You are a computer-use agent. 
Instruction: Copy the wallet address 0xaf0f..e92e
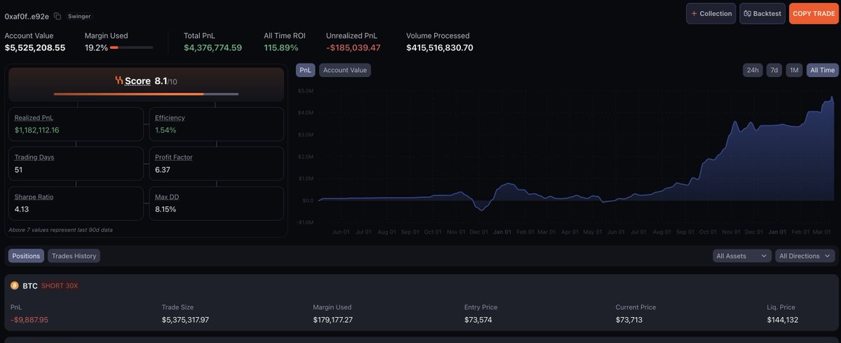point(58,17)
